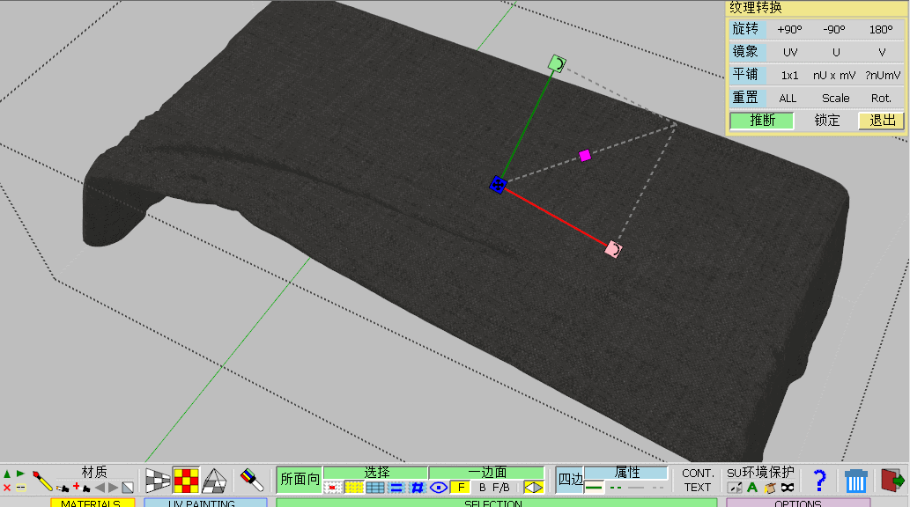
Task: Toggle the 推断 inference option
Action: click(762, 121)
